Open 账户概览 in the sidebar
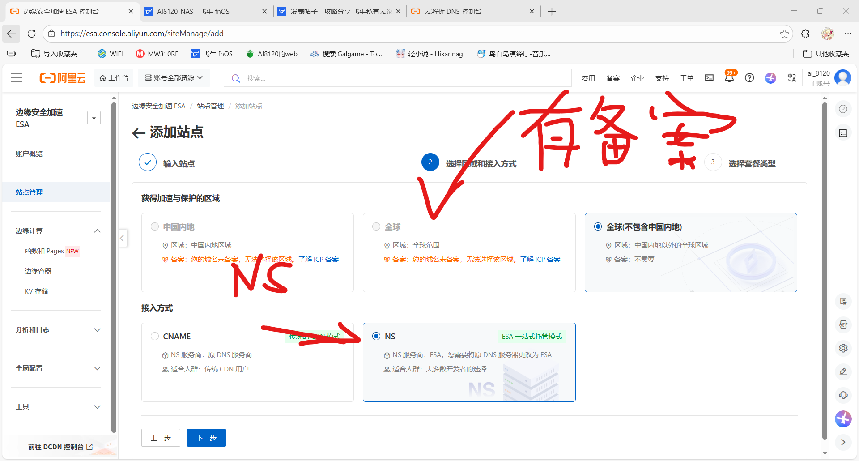This screenshot has width=859, height=461. click(x=29, y=154)
